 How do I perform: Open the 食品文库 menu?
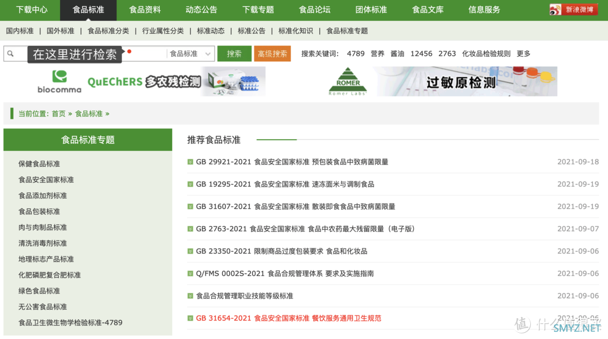[x=428, y=10]
